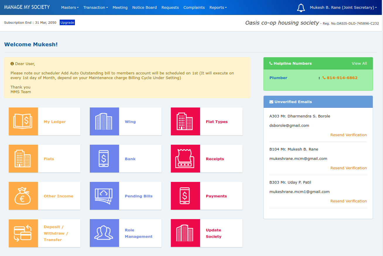The image size is (383, 256).
Task: Click the Flats label
Action: (x=49, y=159)
